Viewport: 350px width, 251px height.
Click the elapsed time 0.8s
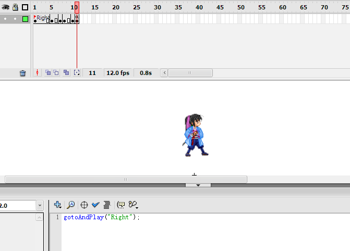pos(146,73)
